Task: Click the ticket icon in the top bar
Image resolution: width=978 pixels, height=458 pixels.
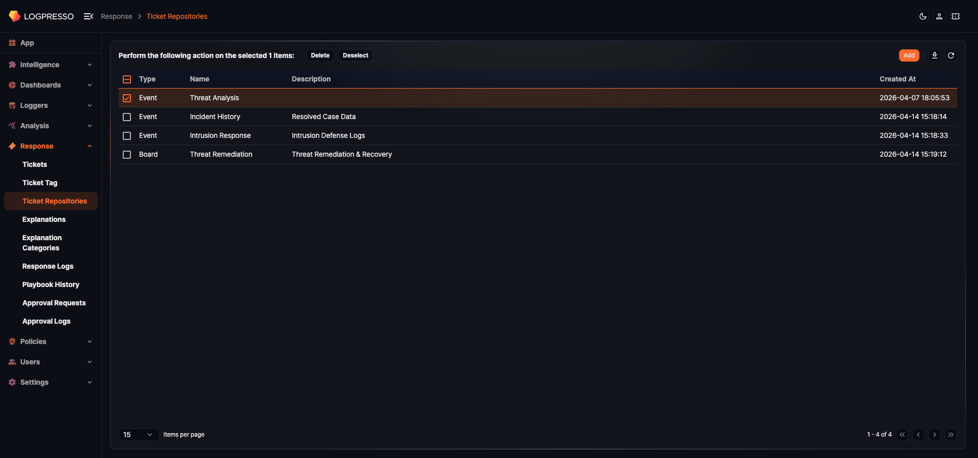Action: click(x=956, y=16)
